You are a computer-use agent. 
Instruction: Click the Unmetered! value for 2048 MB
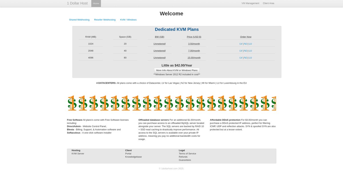pyautogui.click(x=159, y=51)
